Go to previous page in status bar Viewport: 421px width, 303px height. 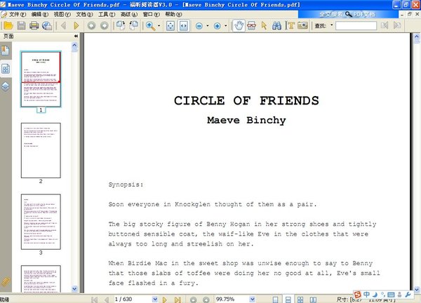click(x=107, y=299)
